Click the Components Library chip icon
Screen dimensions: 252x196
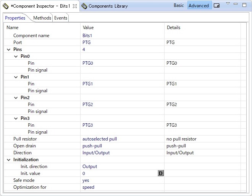pyautogui.click(x=84, y=6)
